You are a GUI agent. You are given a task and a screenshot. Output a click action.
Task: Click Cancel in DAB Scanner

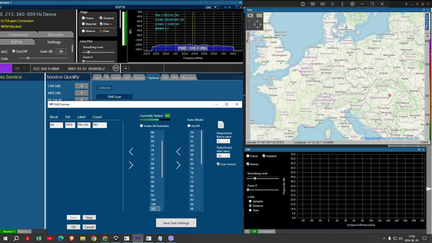(89, 227)
